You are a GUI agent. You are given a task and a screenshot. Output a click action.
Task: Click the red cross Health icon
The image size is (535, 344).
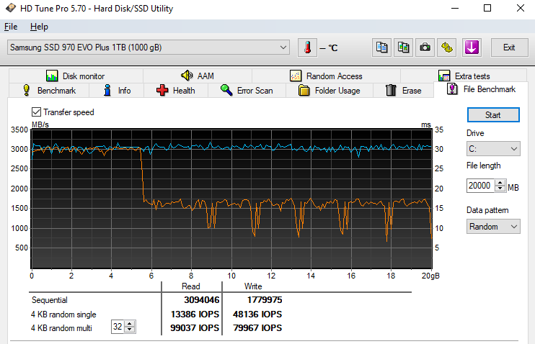pos(162,90)
